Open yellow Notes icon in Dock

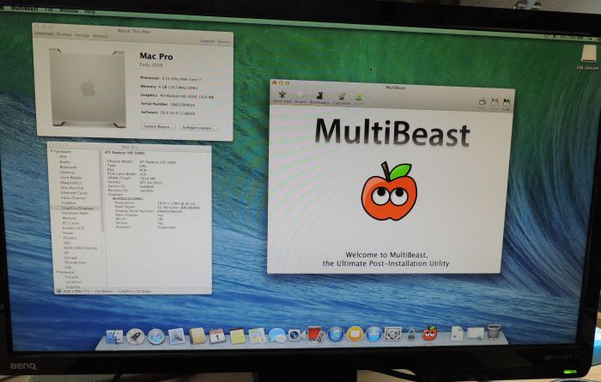pyautogui.click(x=237, y=336)
